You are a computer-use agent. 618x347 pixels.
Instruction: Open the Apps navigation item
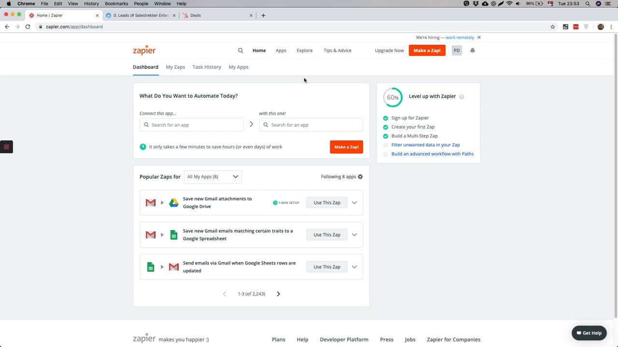pyautogui.click(x=281, y=50)
